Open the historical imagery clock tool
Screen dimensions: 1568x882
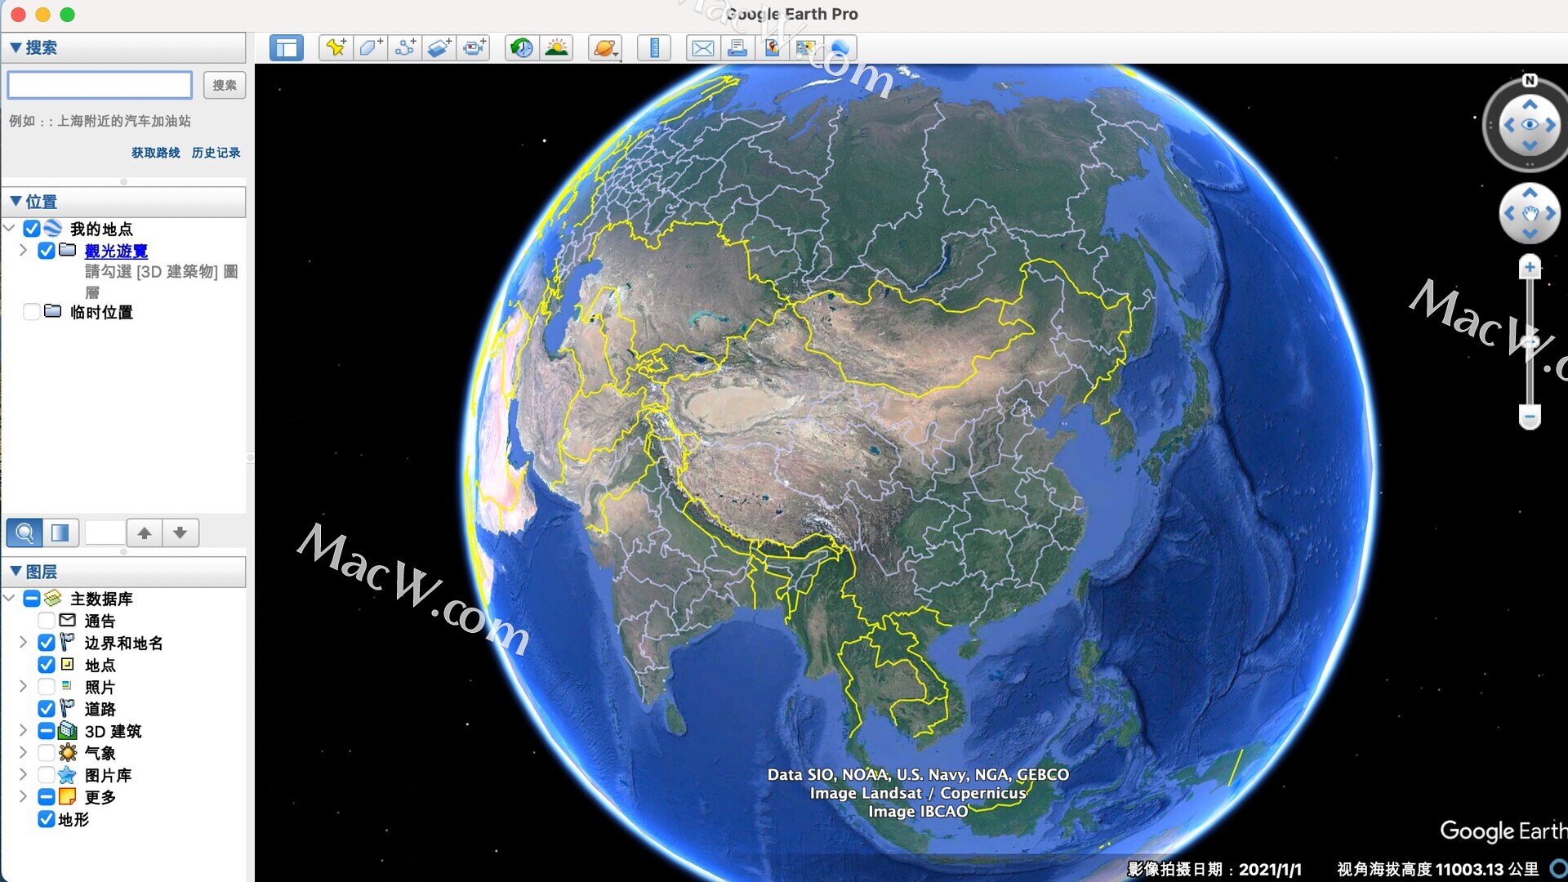coord(522,48)
